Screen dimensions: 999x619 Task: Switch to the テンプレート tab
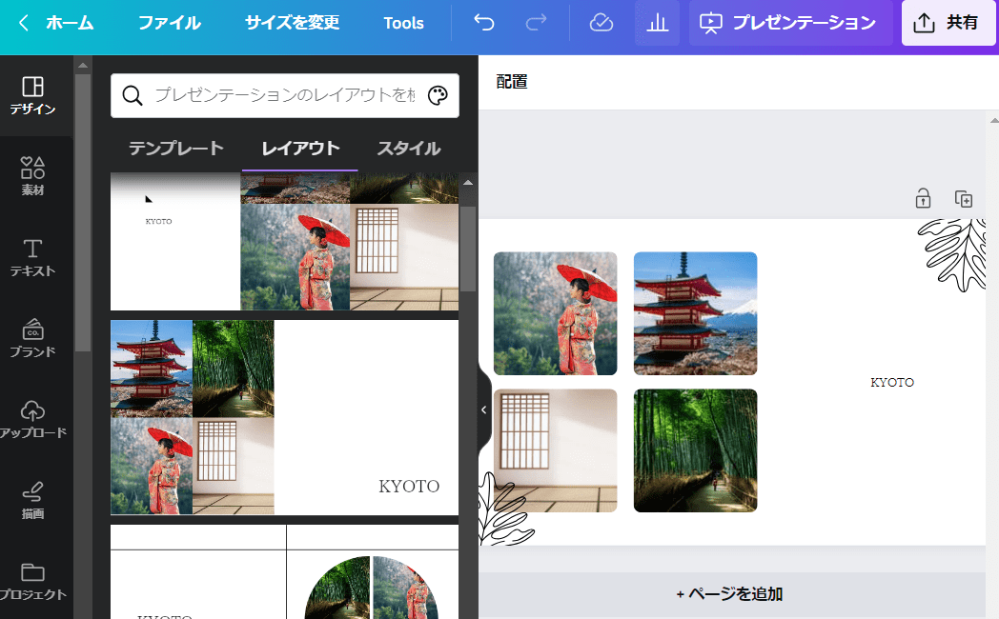pyautogui.click(x=175, y=149)
